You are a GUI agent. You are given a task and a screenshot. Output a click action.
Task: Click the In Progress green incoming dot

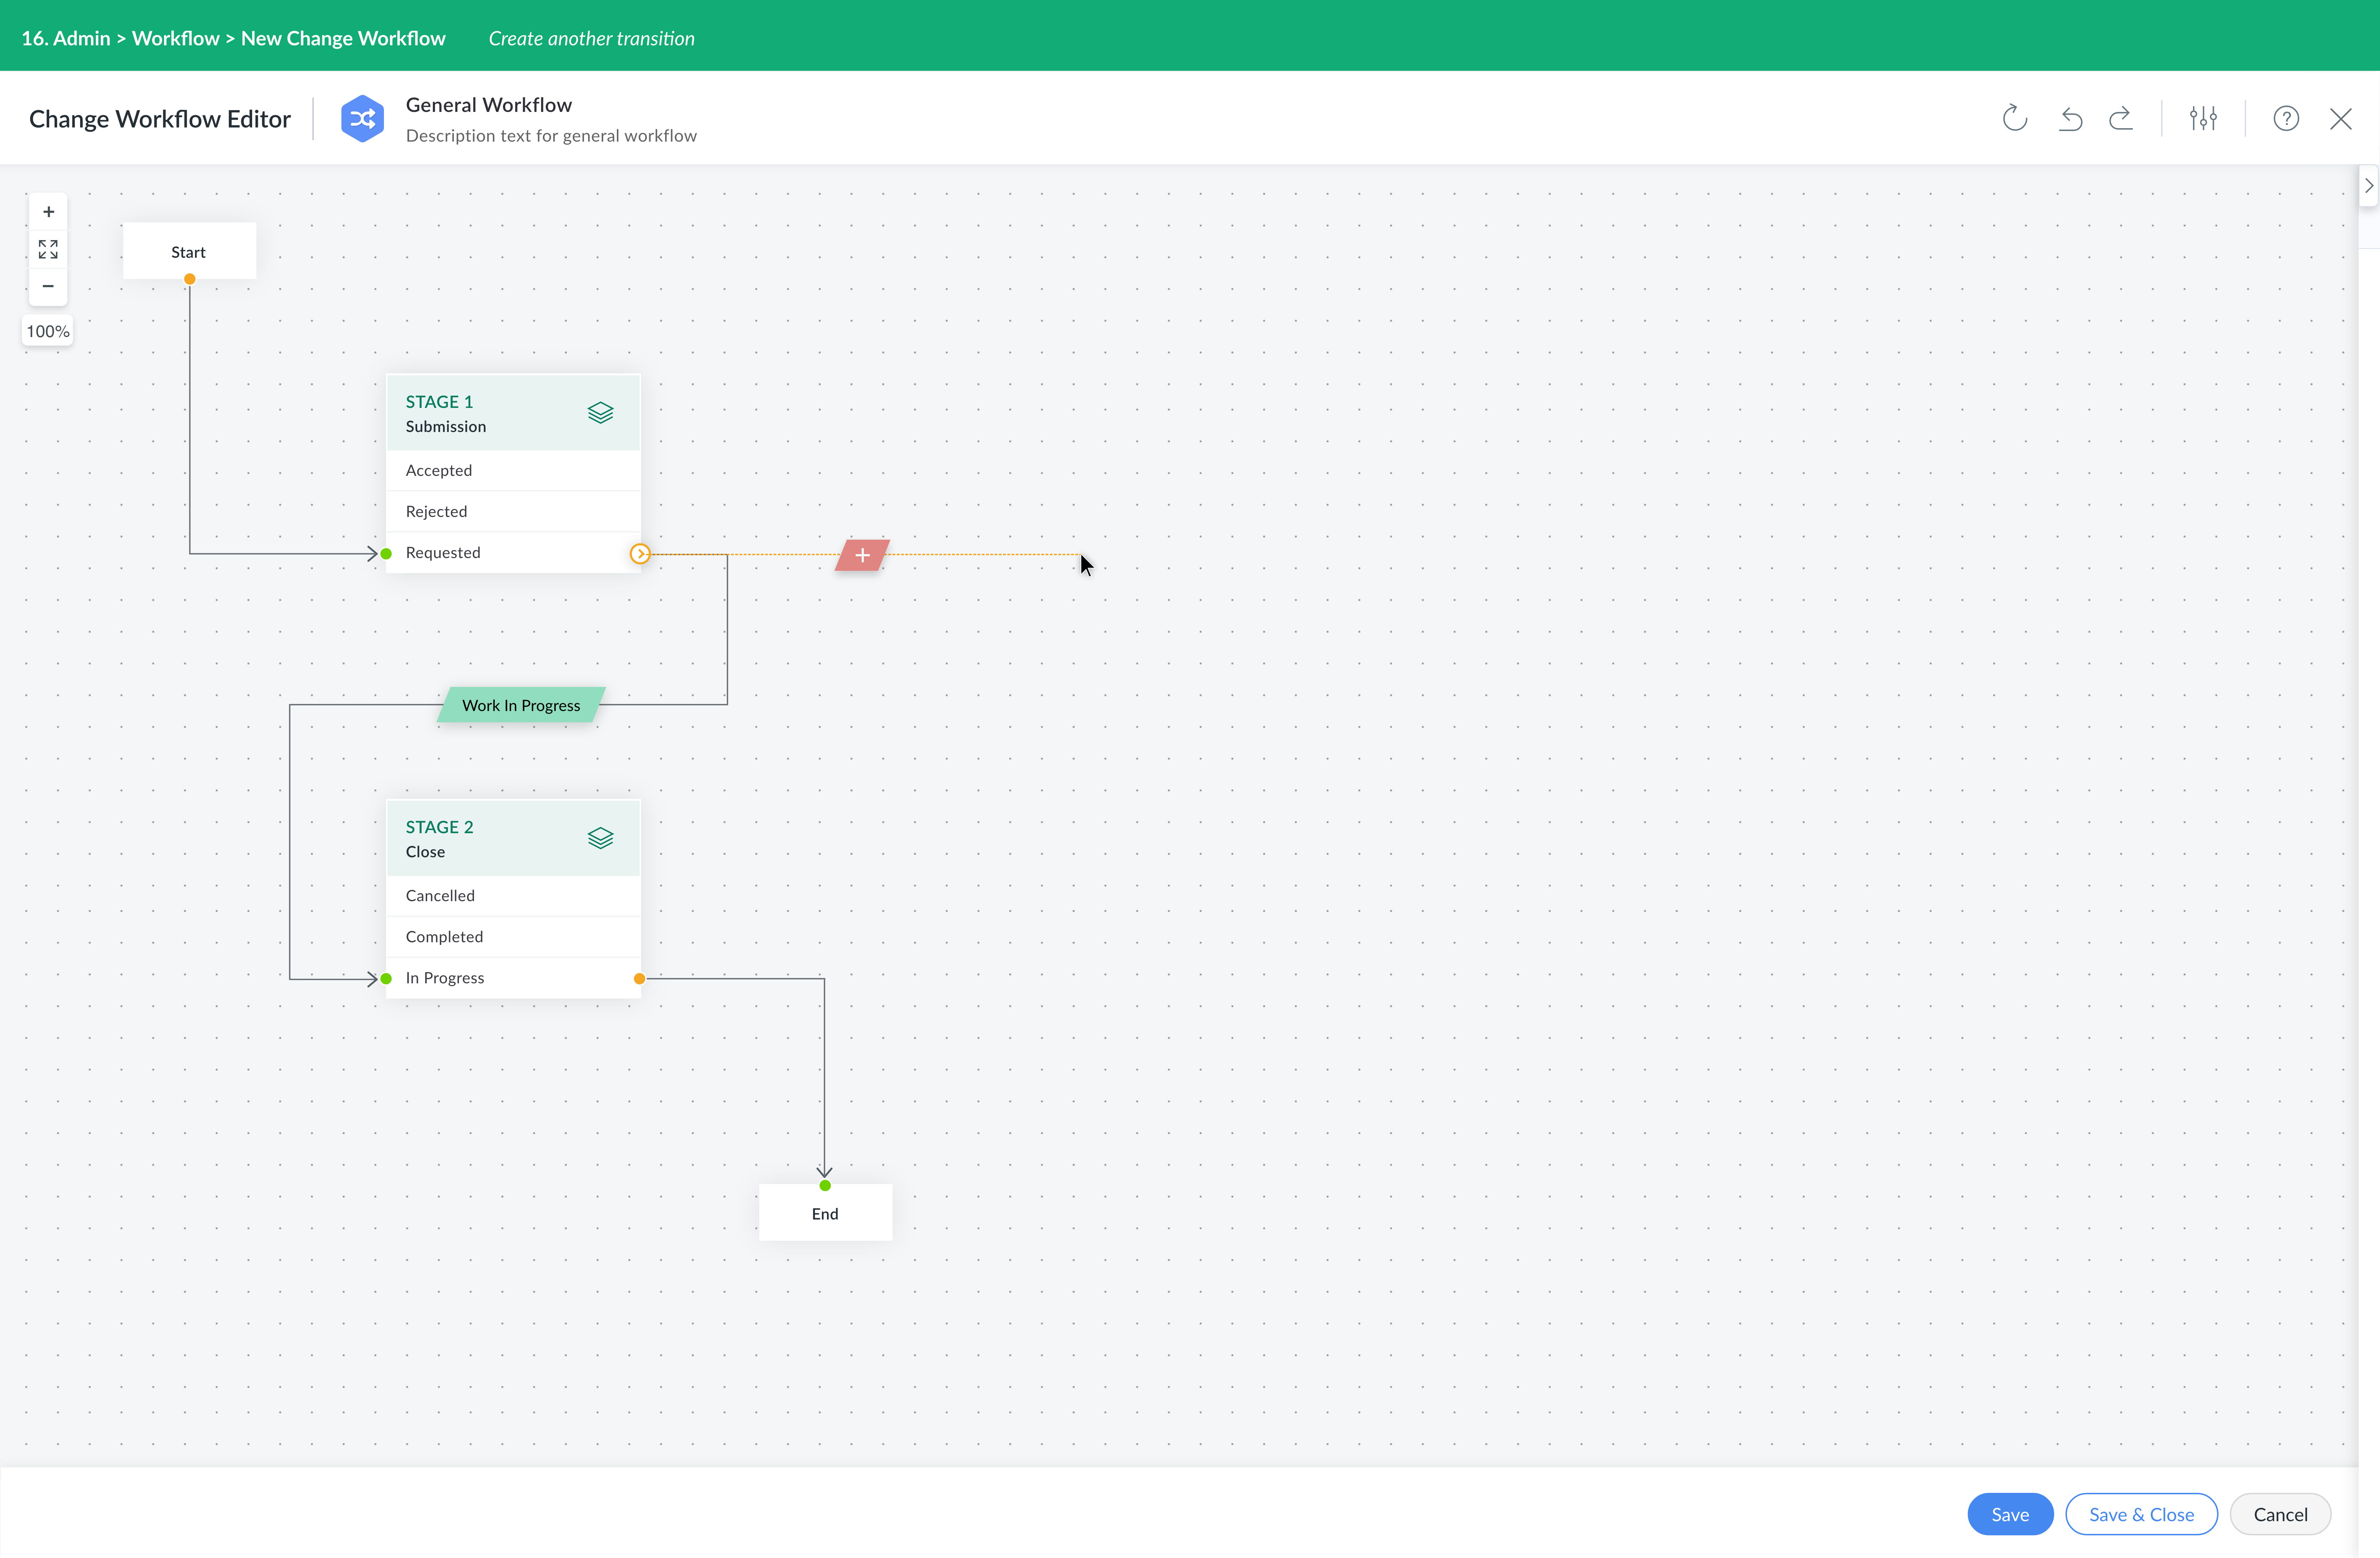pos(386,979)
